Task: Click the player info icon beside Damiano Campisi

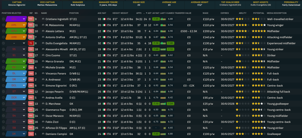Action: [43, 134]
